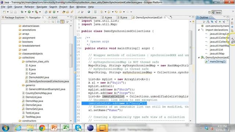Click the Open Type toolbar icon
This screenshot has width=235, height=132.
(64, 12)
